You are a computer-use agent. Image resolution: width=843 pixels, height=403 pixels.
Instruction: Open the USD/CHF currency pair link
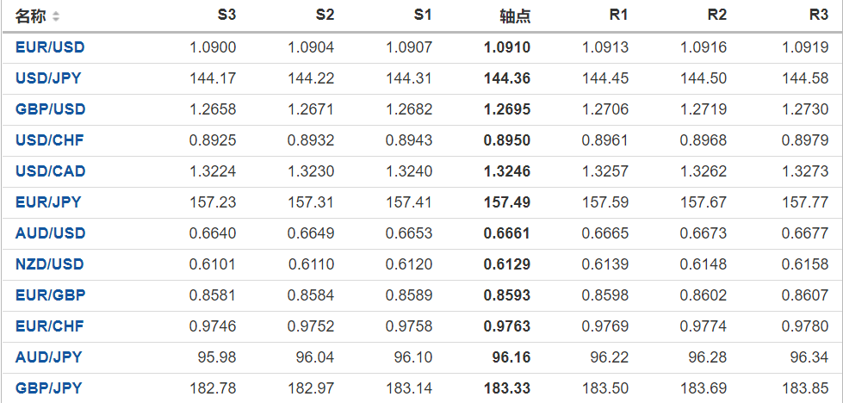tap(49, 140)
